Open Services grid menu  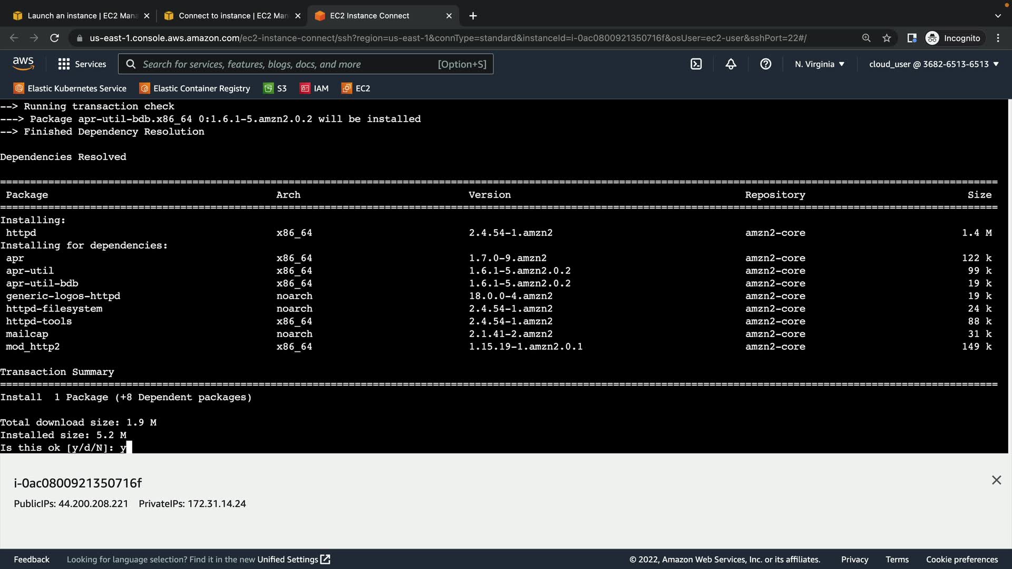click(x=82, y=64)
